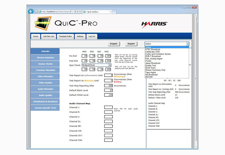Collapse the template Select dropdown arrow
225x155 pixels.
pyautogui.click(x=188, y=44)
